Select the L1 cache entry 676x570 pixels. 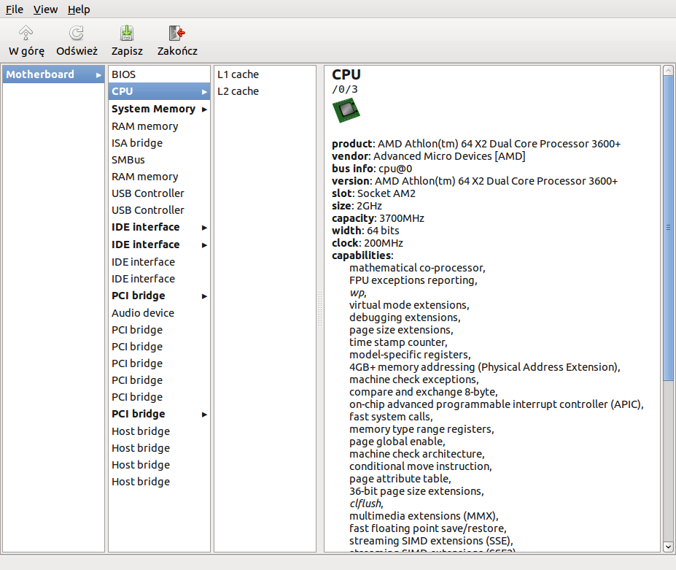click(x=265, y=74)
